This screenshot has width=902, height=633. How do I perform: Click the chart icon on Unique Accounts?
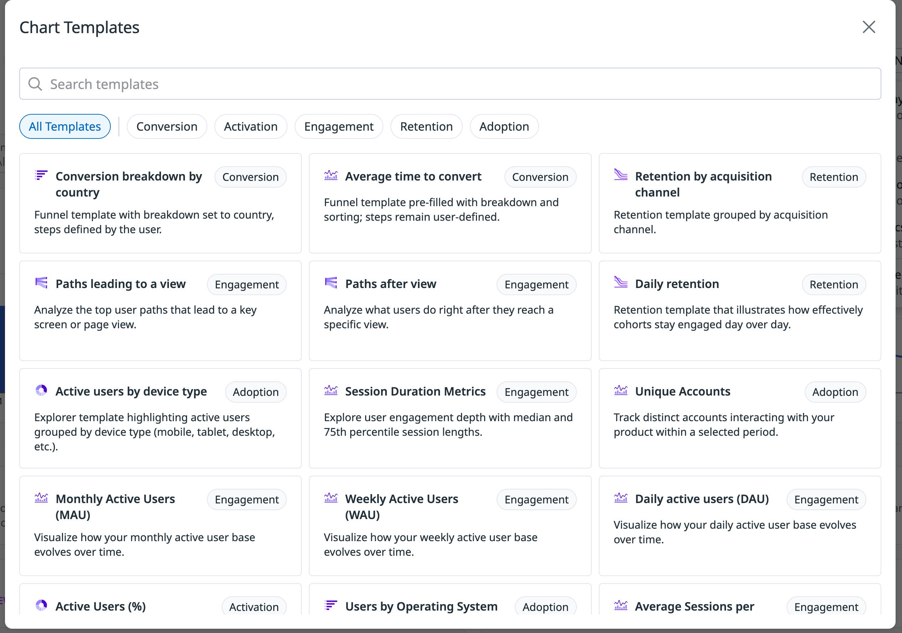pyautogui.click(x=621, y=391)
